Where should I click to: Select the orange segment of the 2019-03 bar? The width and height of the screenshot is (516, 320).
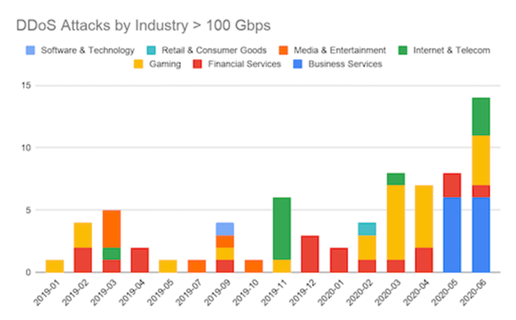click(x=112, y=229)
